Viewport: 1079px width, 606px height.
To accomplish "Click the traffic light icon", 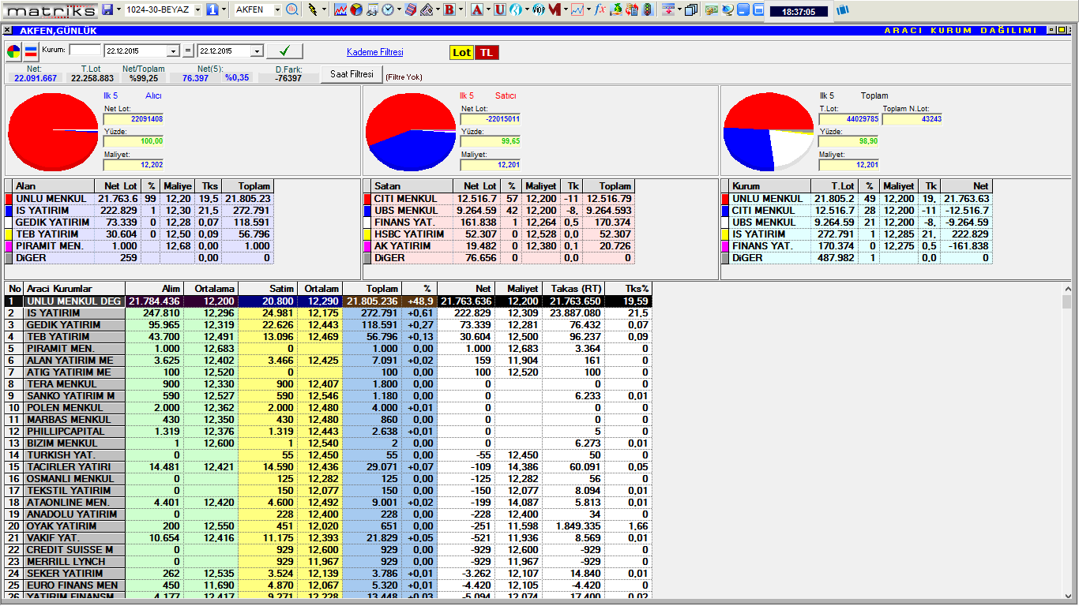I will click(648, 9).
